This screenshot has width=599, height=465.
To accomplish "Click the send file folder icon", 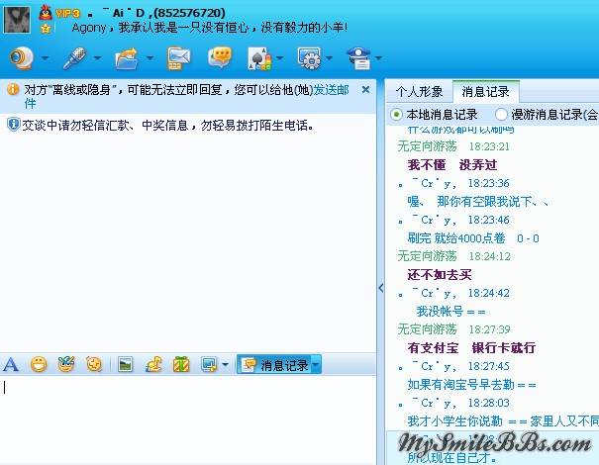I will coord(126,58).
